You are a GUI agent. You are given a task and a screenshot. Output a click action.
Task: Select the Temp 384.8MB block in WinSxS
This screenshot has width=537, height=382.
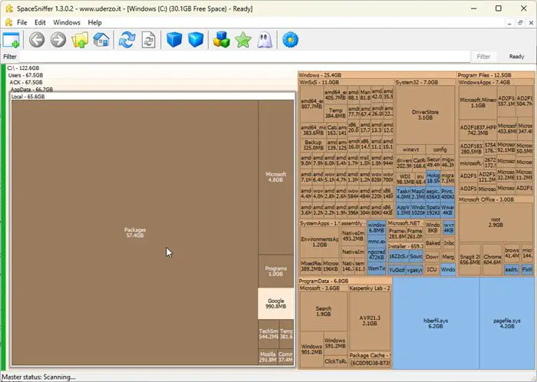pyautogui.click(x=335, y=114)
